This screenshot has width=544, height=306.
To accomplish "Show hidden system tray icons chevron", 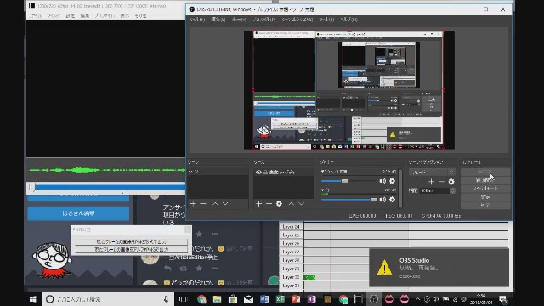I will pyautogui.click(x=417, y=299).
